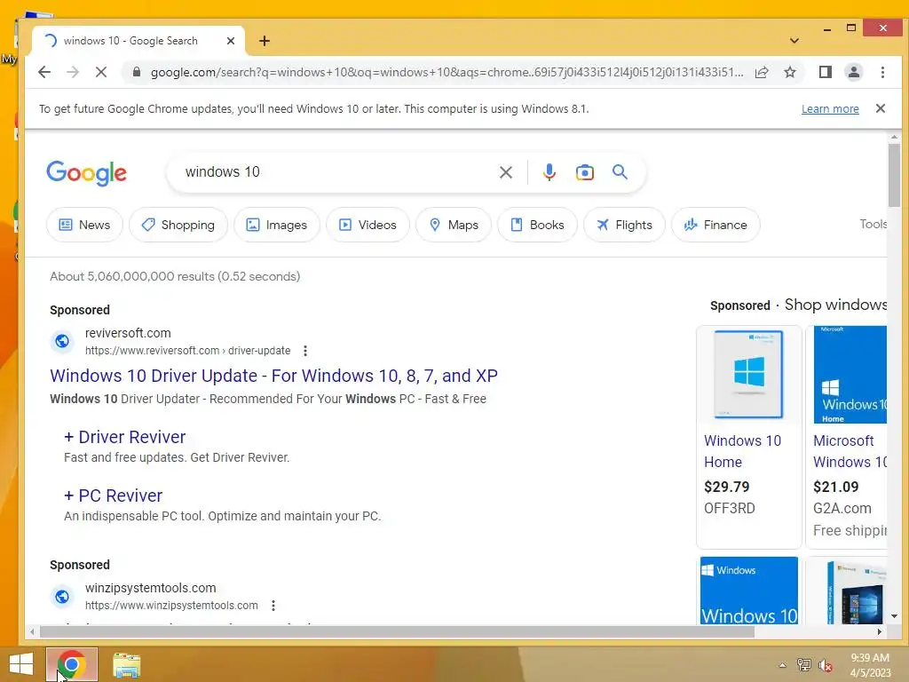
Task: Click the reviversoft.com advertiser name
Action: point(128,334)
